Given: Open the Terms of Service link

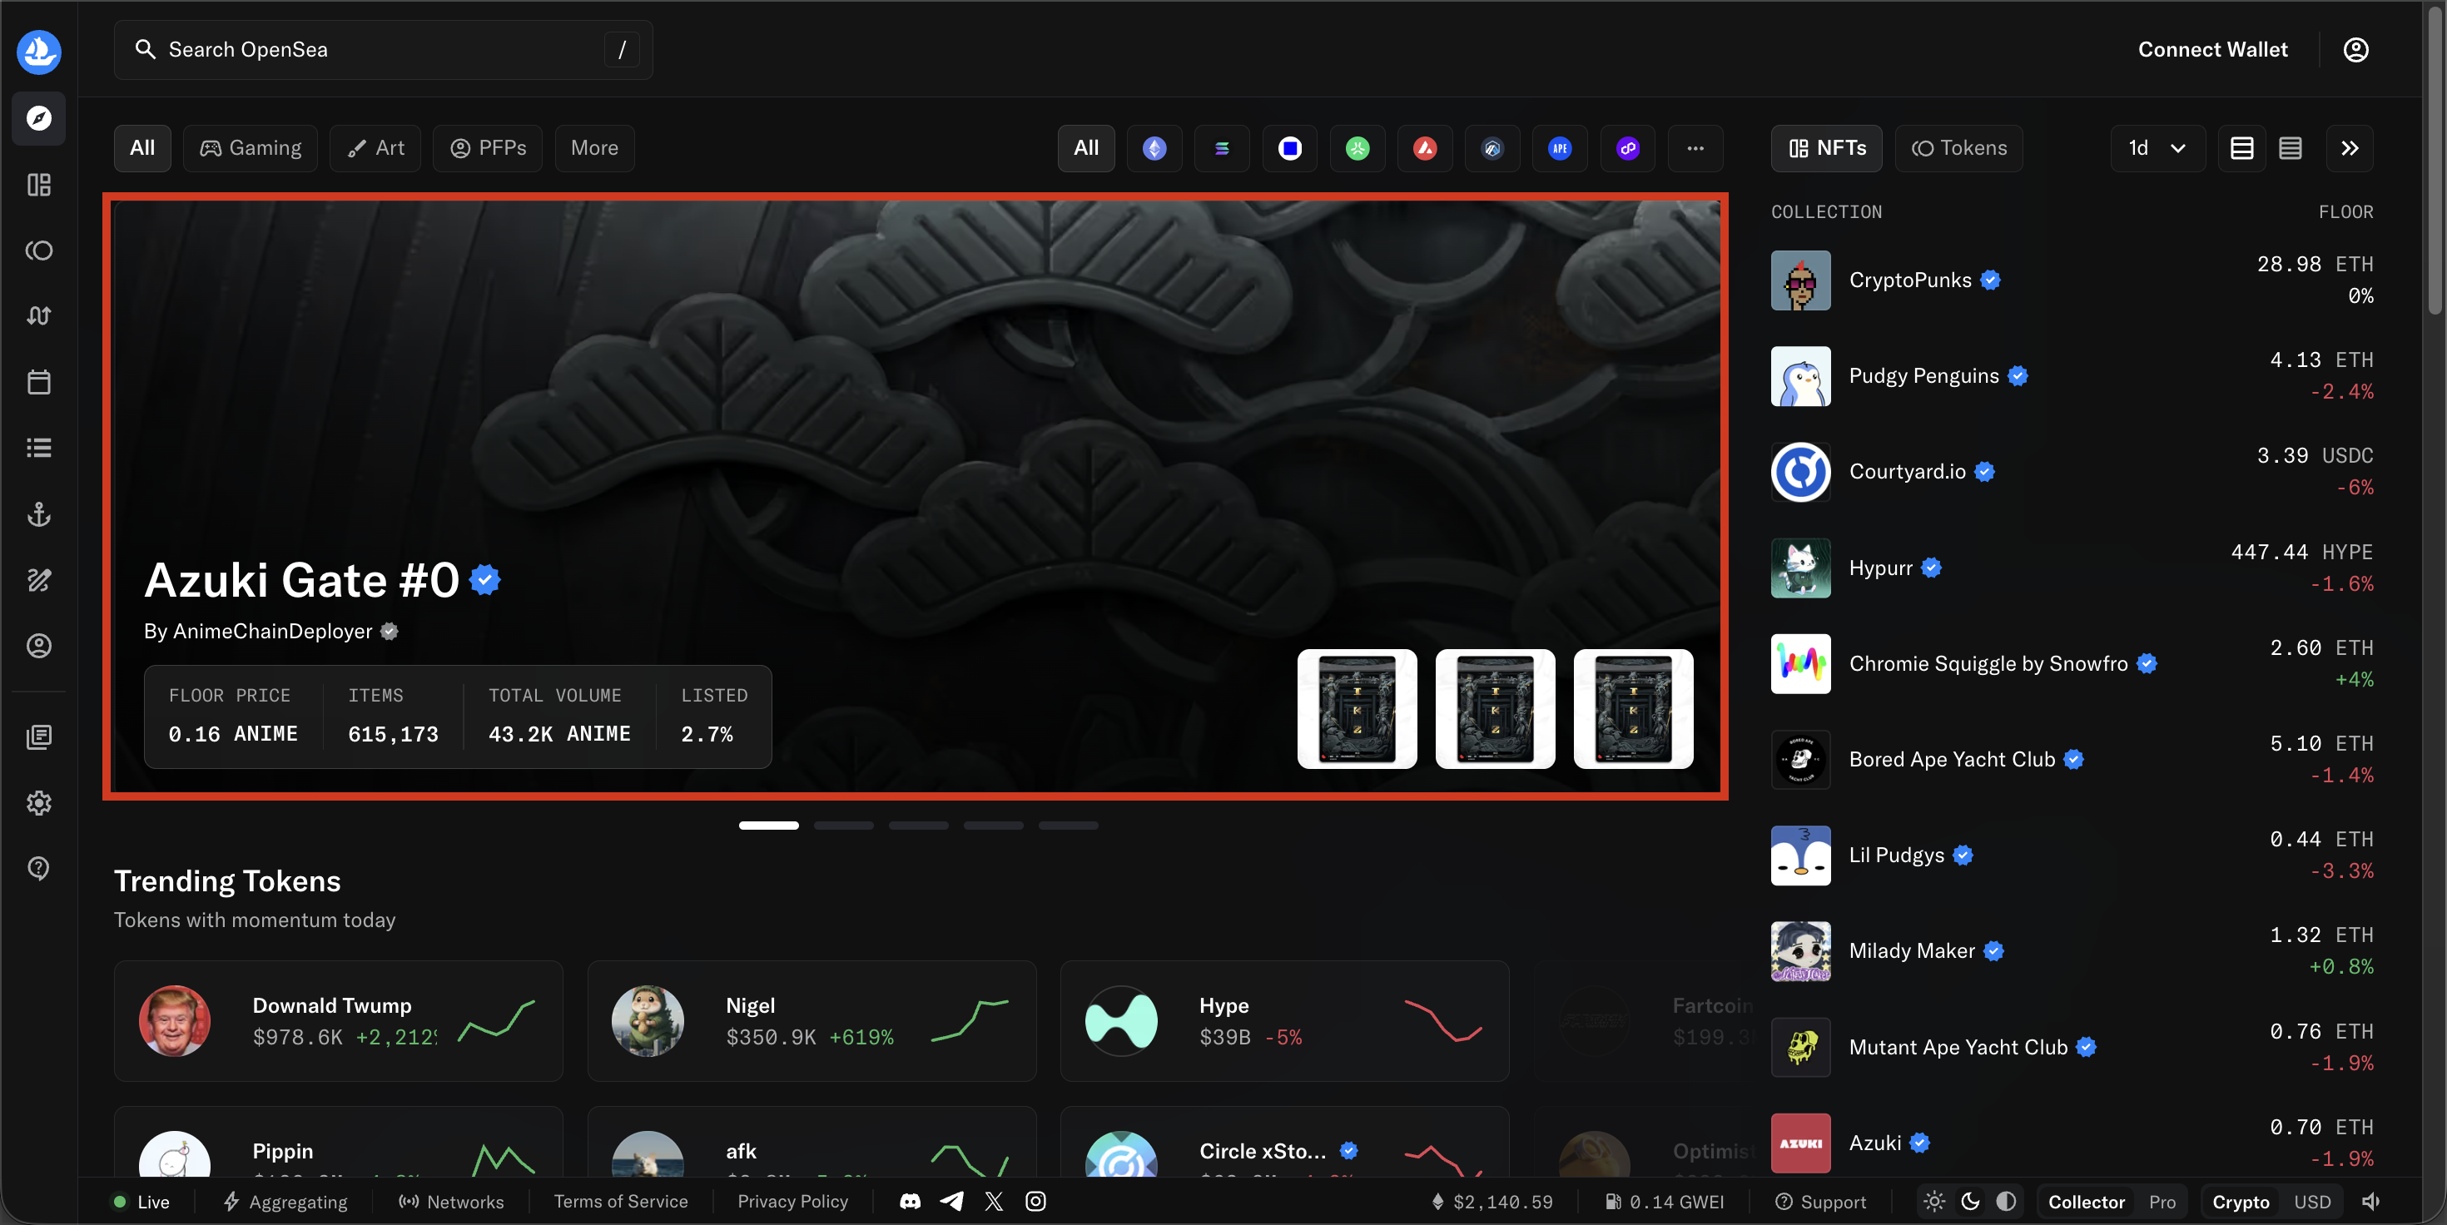Looking at the screenshot, I should coord(620,1201).
